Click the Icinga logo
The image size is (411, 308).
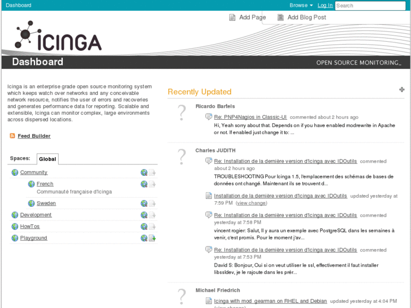click(58, 36)
